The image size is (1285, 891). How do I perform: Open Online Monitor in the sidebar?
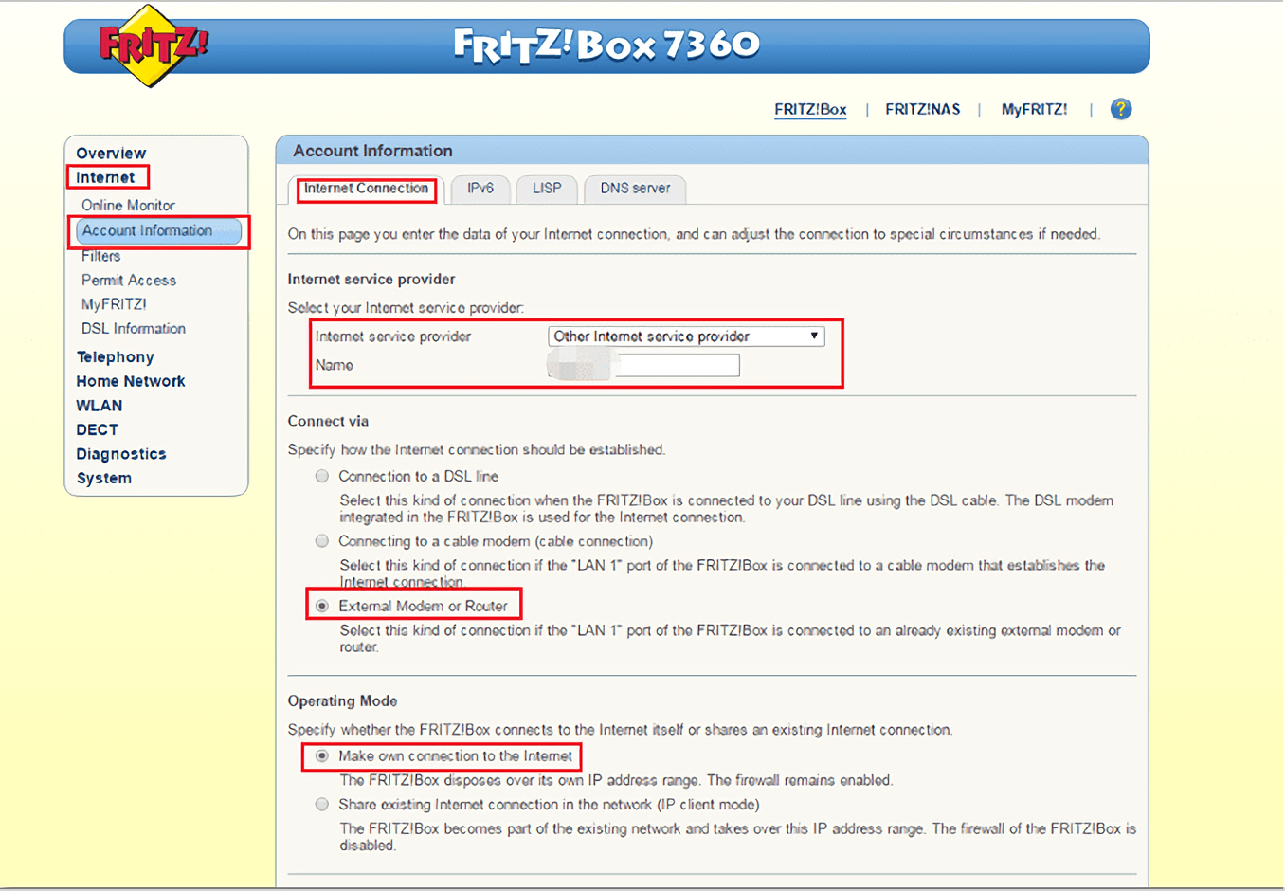point(128,206)
